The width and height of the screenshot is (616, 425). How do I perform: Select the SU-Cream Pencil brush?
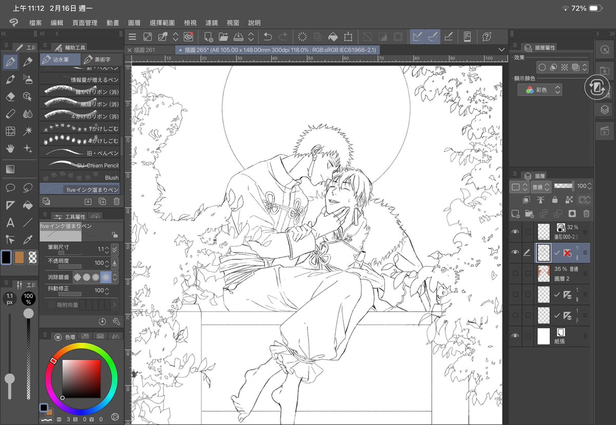(80, 165)
